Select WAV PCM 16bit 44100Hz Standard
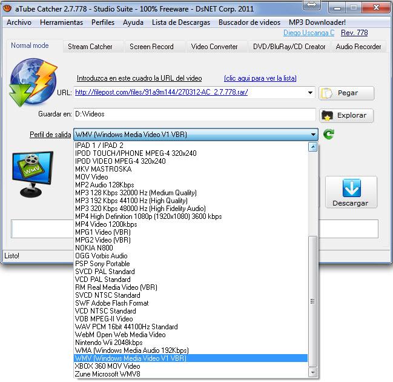This screenshot has width=393, height=382. 191,327
